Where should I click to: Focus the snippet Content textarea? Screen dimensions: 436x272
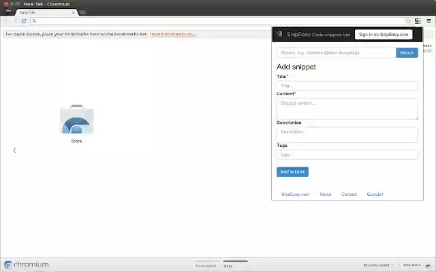click(x=347, y=109)
